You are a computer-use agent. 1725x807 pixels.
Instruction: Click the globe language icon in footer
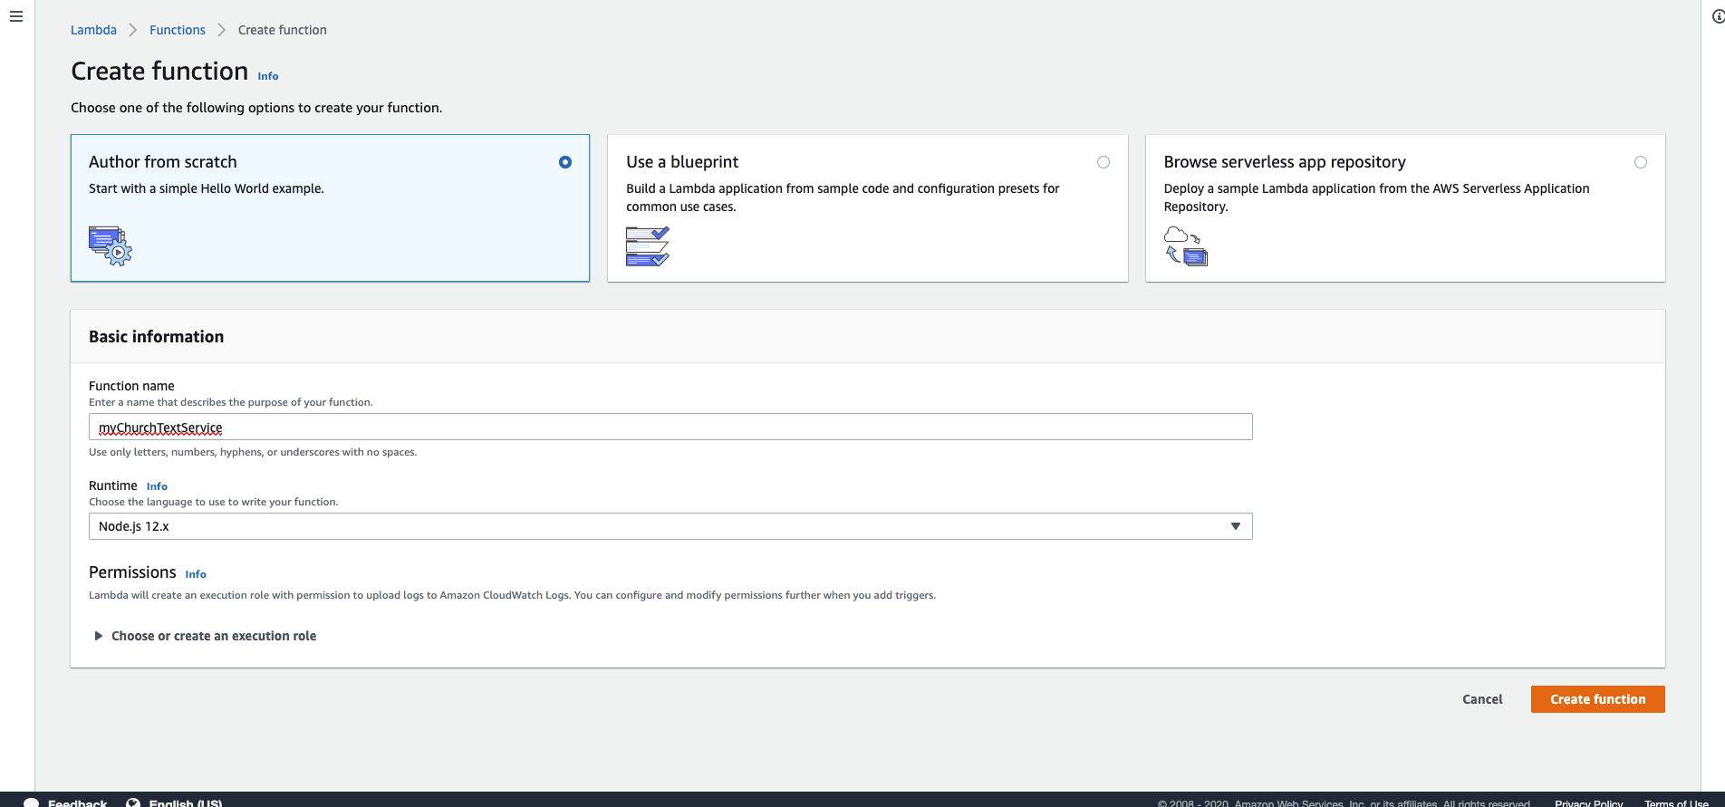pyautogui.click(x=133, y=802)
